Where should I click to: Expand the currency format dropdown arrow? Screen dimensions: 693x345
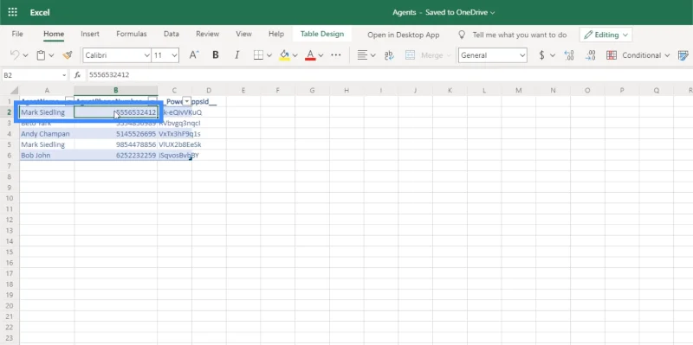pyautogui.click(x=553, y=55)
